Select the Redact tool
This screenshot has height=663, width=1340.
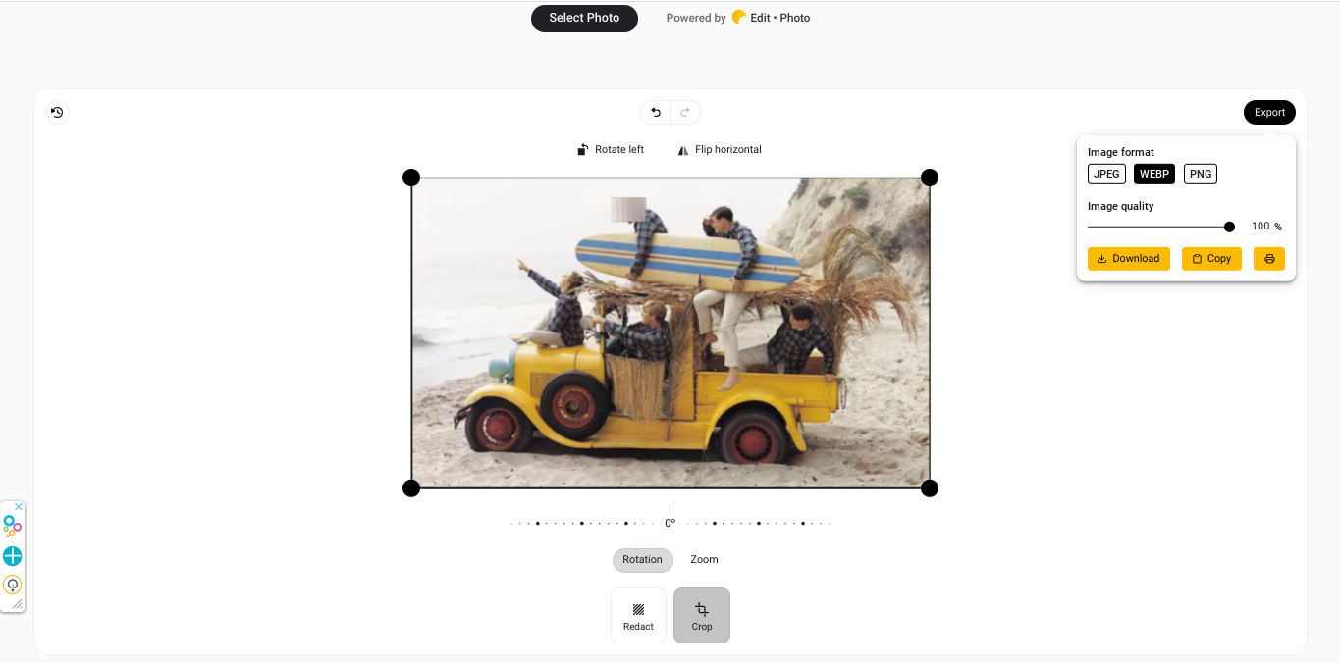[x=638, y=616]
